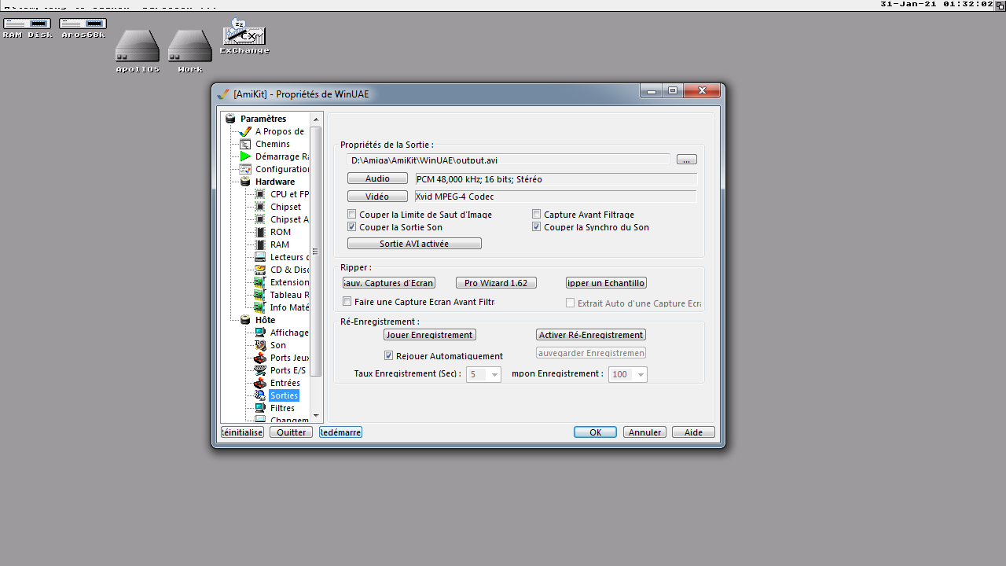
Task: Click the Affichage monitor icon
Action: 260,333
